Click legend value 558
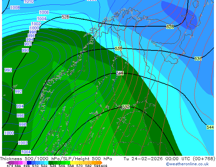 pos(71,166)
